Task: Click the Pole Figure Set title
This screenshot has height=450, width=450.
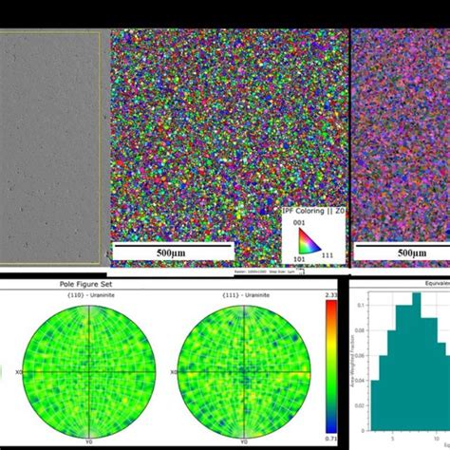Action: 85,284
